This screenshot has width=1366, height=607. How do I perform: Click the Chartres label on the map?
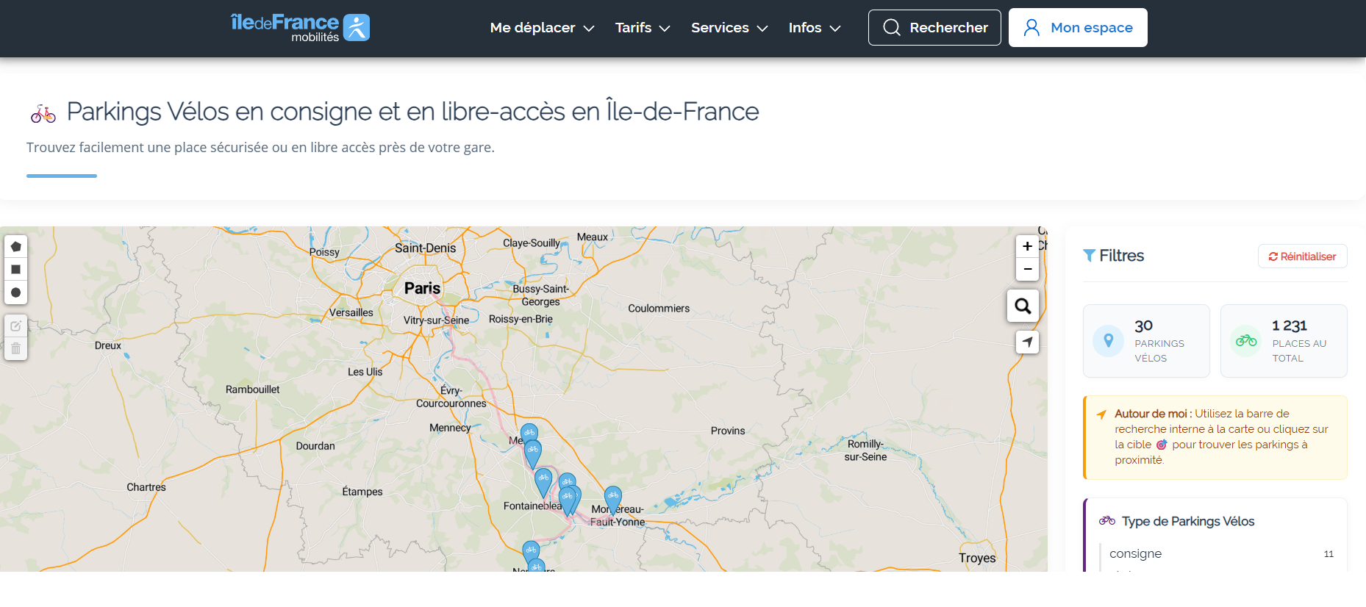(x=146, y=487)
